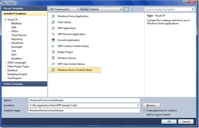Collapse the Visual C# tree node
The width and height of the screenshot is (199, 128).
tap(5, 20)
